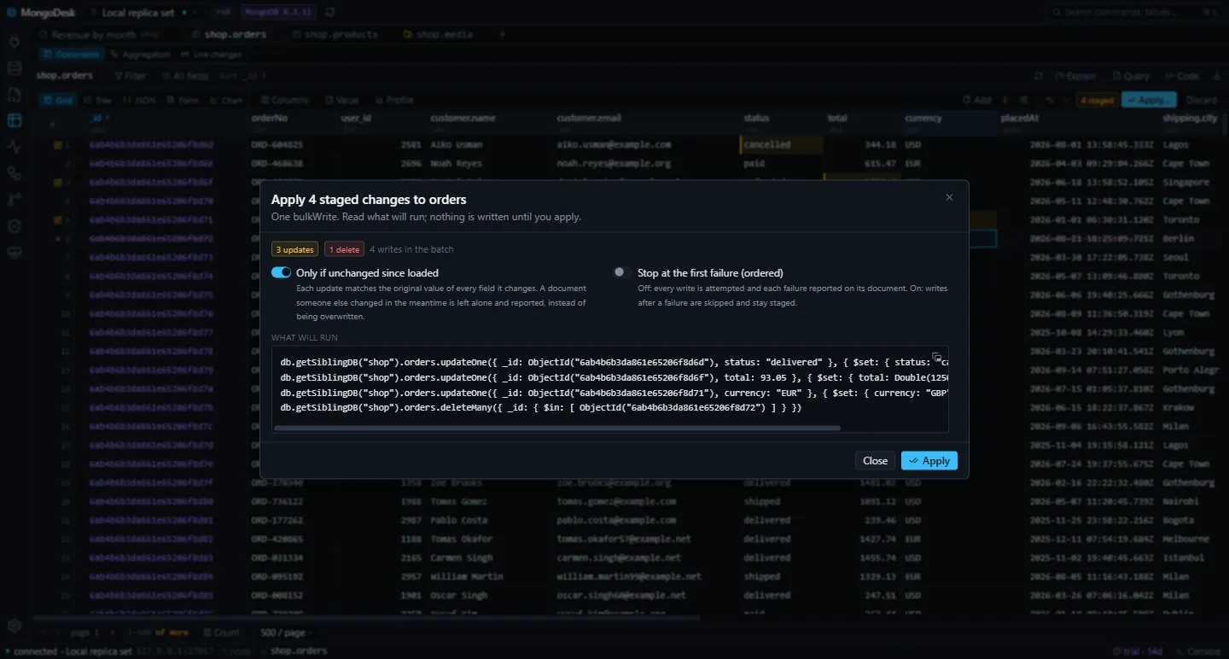Viewport: 1229px width, 659px height.
Task: Open the new tab plus button
Action: (x=502, y=34)
